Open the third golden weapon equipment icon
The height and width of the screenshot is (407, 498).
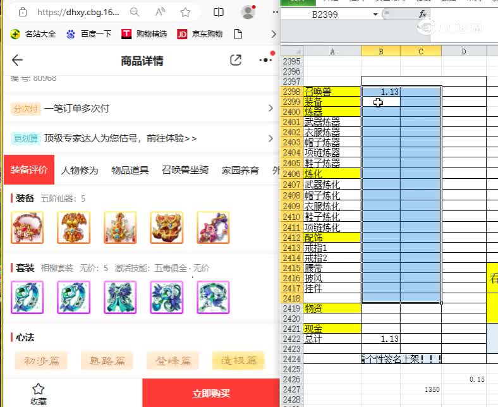[120, 228]
